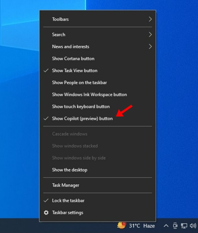
Task: Open the network tray icon
Action: click(184, 226)
